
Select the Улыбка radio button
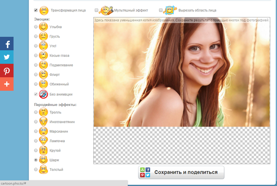coord(36,27)
